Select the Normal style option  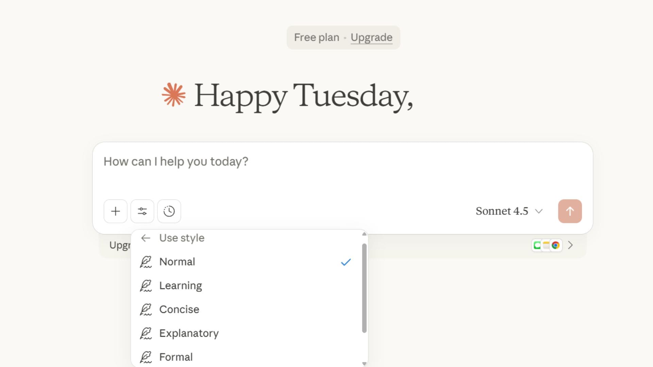pyautogui.click(x=177, y=262)
